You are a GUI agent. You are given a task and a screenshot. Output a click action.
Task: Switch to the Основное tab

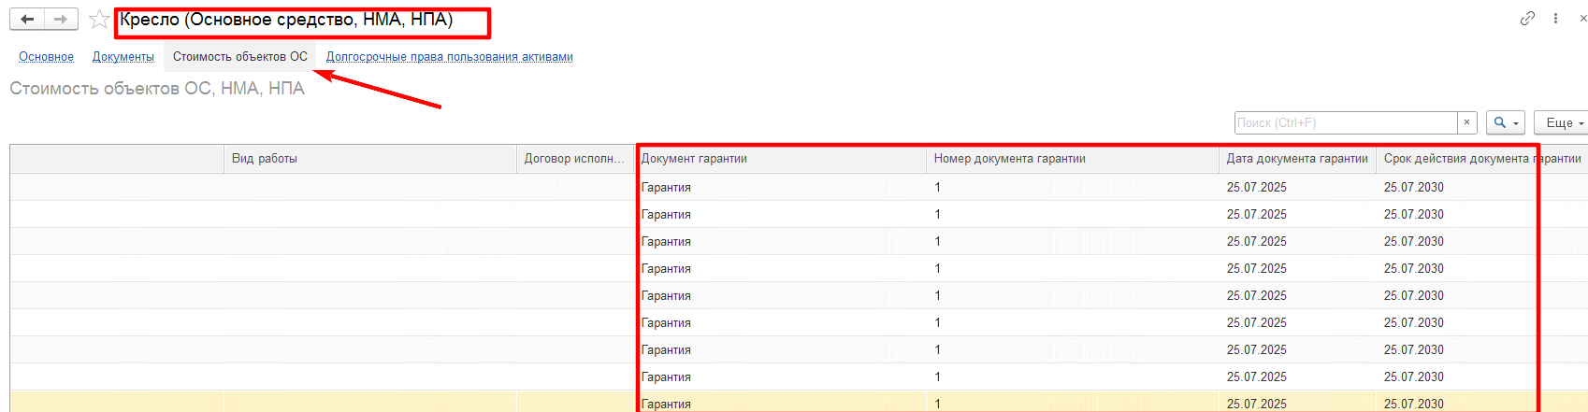tap(46, 57)
